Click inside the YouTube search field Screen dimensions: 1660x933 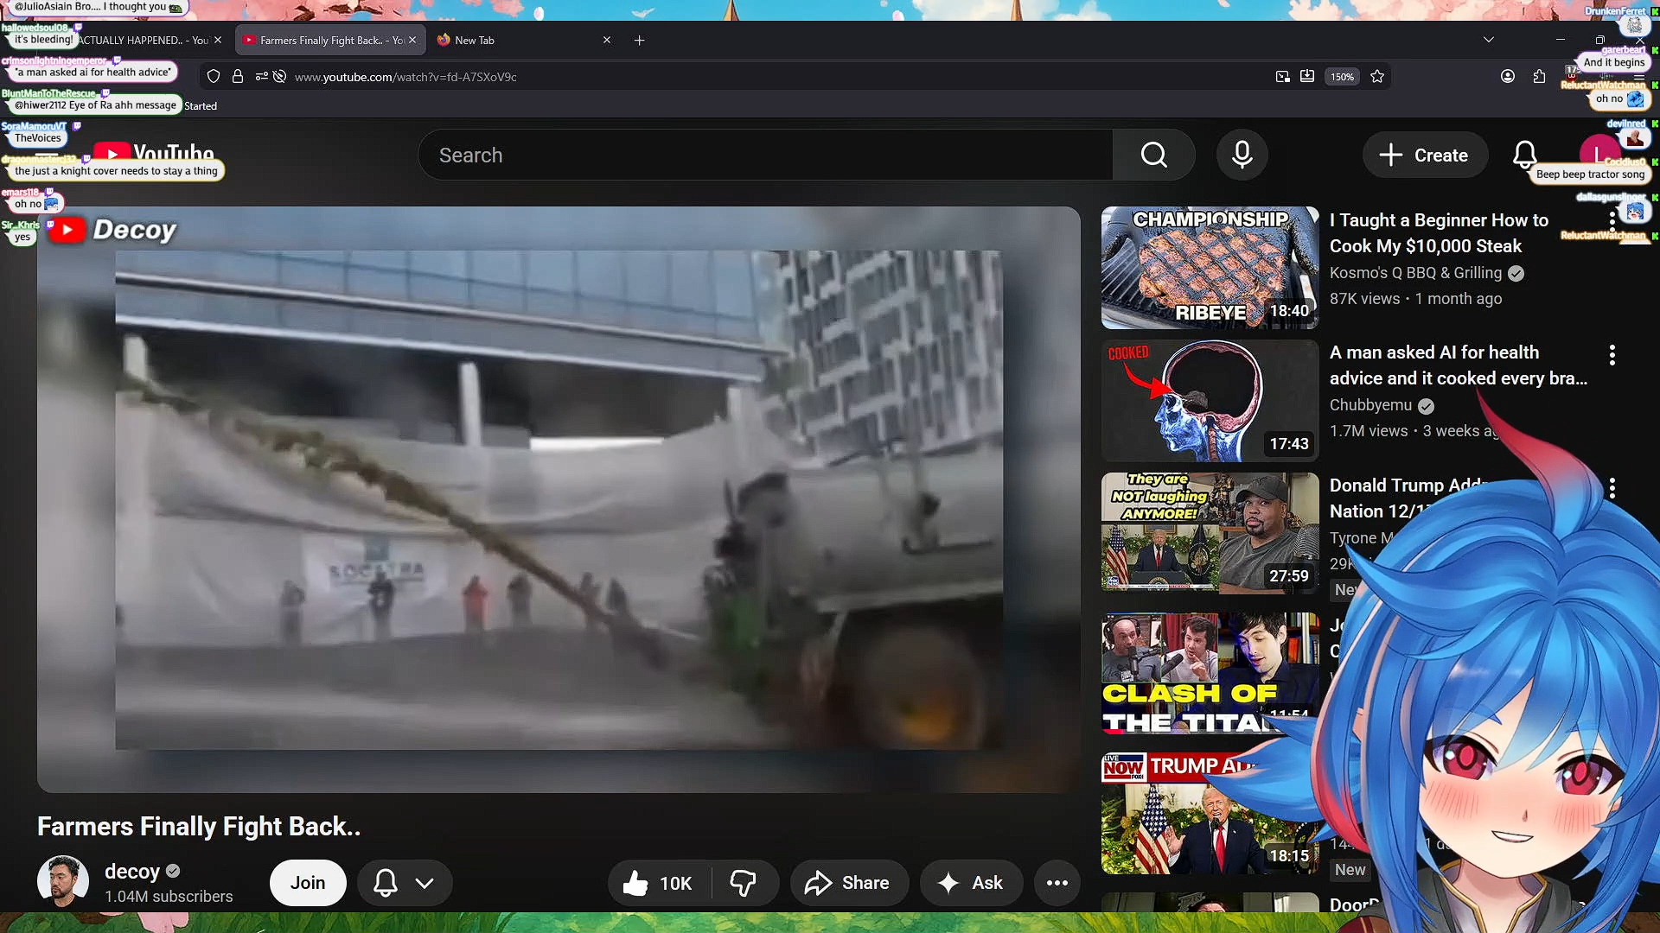(x=765, y=155)
